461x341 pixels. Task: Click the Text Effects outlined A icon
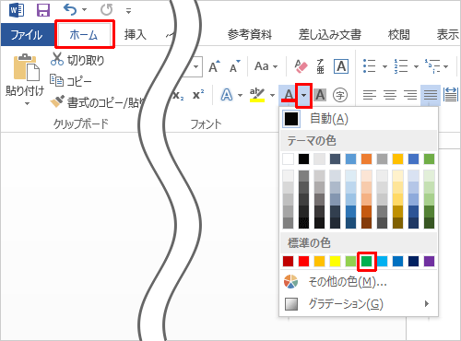227,95
